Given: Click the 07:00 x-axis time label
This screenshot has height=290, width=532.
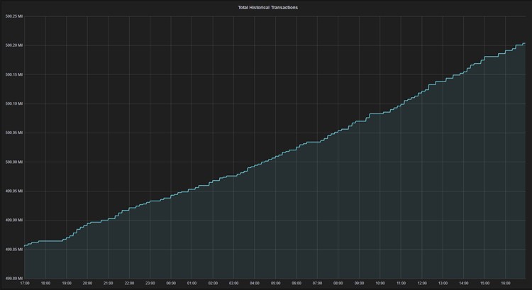Looking at the screenshot, I should click(317, 283).
